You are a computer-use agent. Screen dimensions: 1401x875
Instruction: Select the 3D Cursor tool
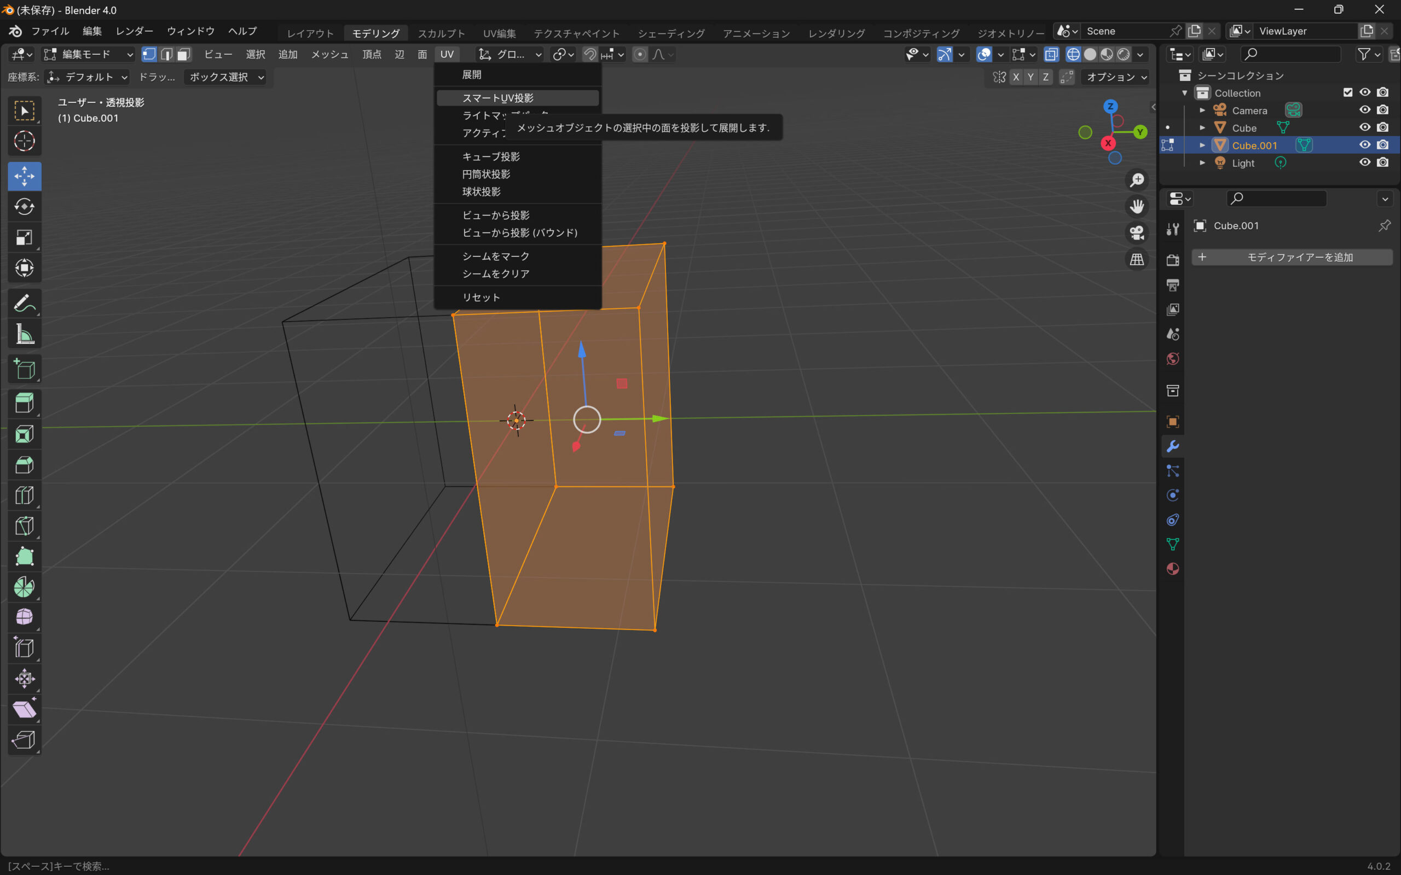24,141
